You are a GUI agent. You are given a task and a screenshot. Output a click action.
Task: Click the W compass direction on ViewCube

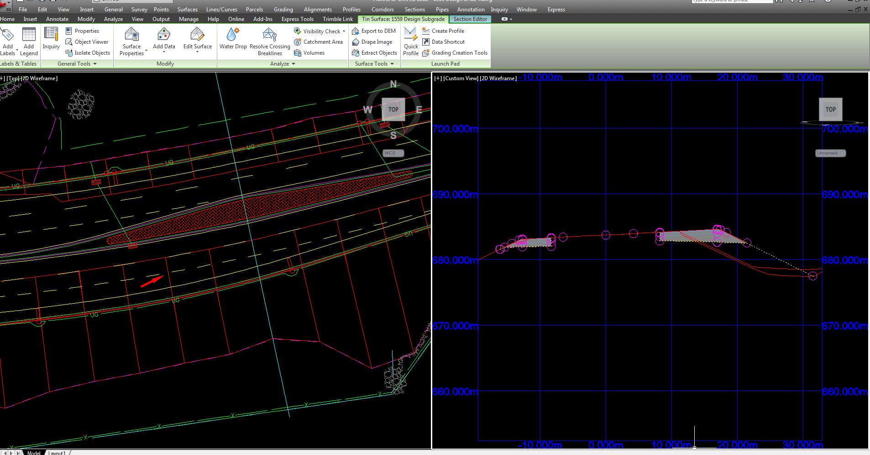(x=367, y=110)
